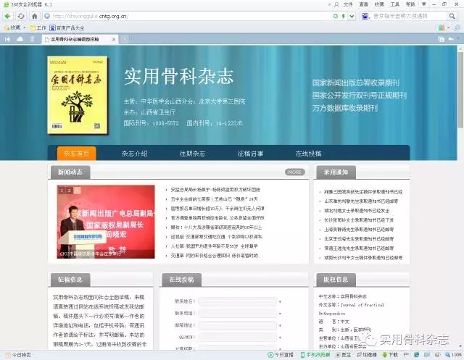Image resolution: width=464 pixels, height=360 pixels.
Task: Click into the Baidu search box
Action: coord(409,16)
